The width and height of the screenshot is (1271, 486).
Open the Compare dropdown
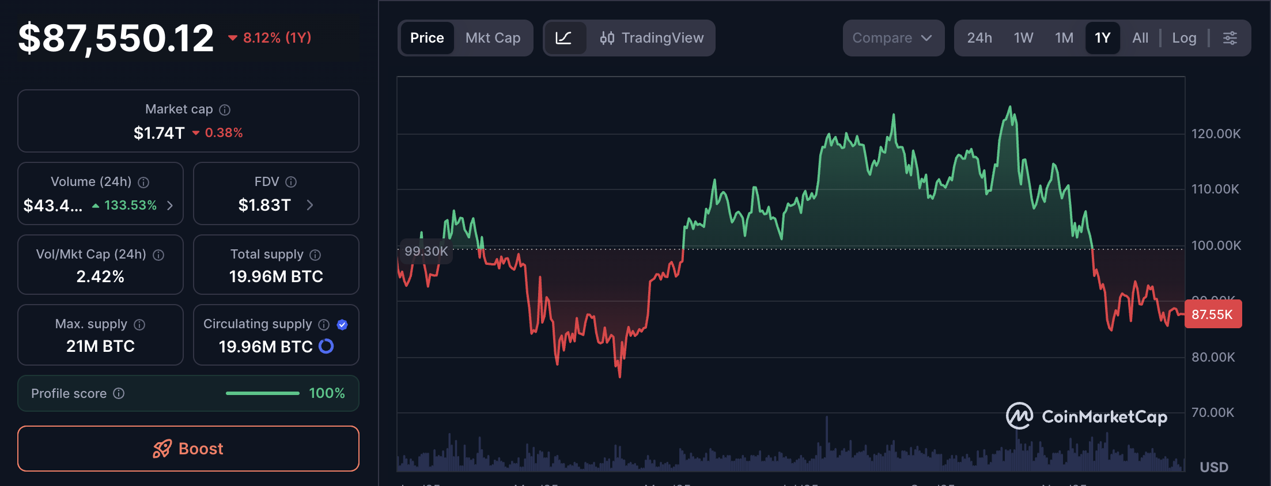point(894,38)
